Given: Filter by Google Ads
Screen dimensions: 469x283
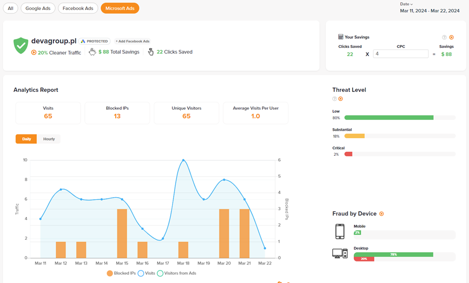Looking at the screenshot, I should tap(38, 8).
